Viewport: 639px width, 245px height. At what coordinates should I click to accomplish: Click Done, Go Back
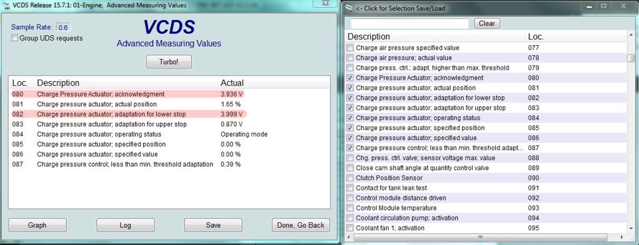301,225
